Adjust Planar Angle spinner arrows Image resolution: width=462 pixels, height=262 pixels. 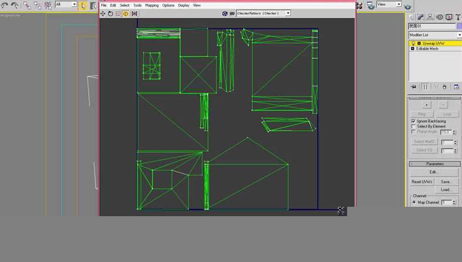coord(454,132)
